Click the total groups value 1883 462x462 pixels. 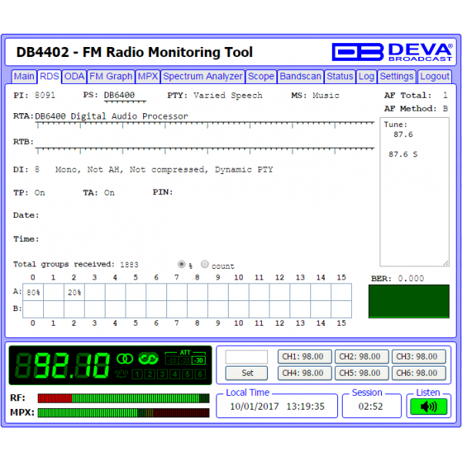tap(129, 264)
